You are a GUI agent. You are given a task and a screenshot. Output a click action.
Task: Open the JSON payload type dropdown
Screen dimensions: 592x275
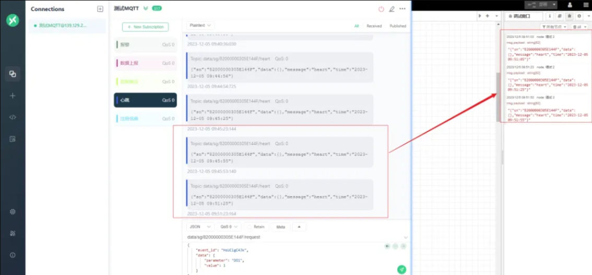[x=200, y=227]
